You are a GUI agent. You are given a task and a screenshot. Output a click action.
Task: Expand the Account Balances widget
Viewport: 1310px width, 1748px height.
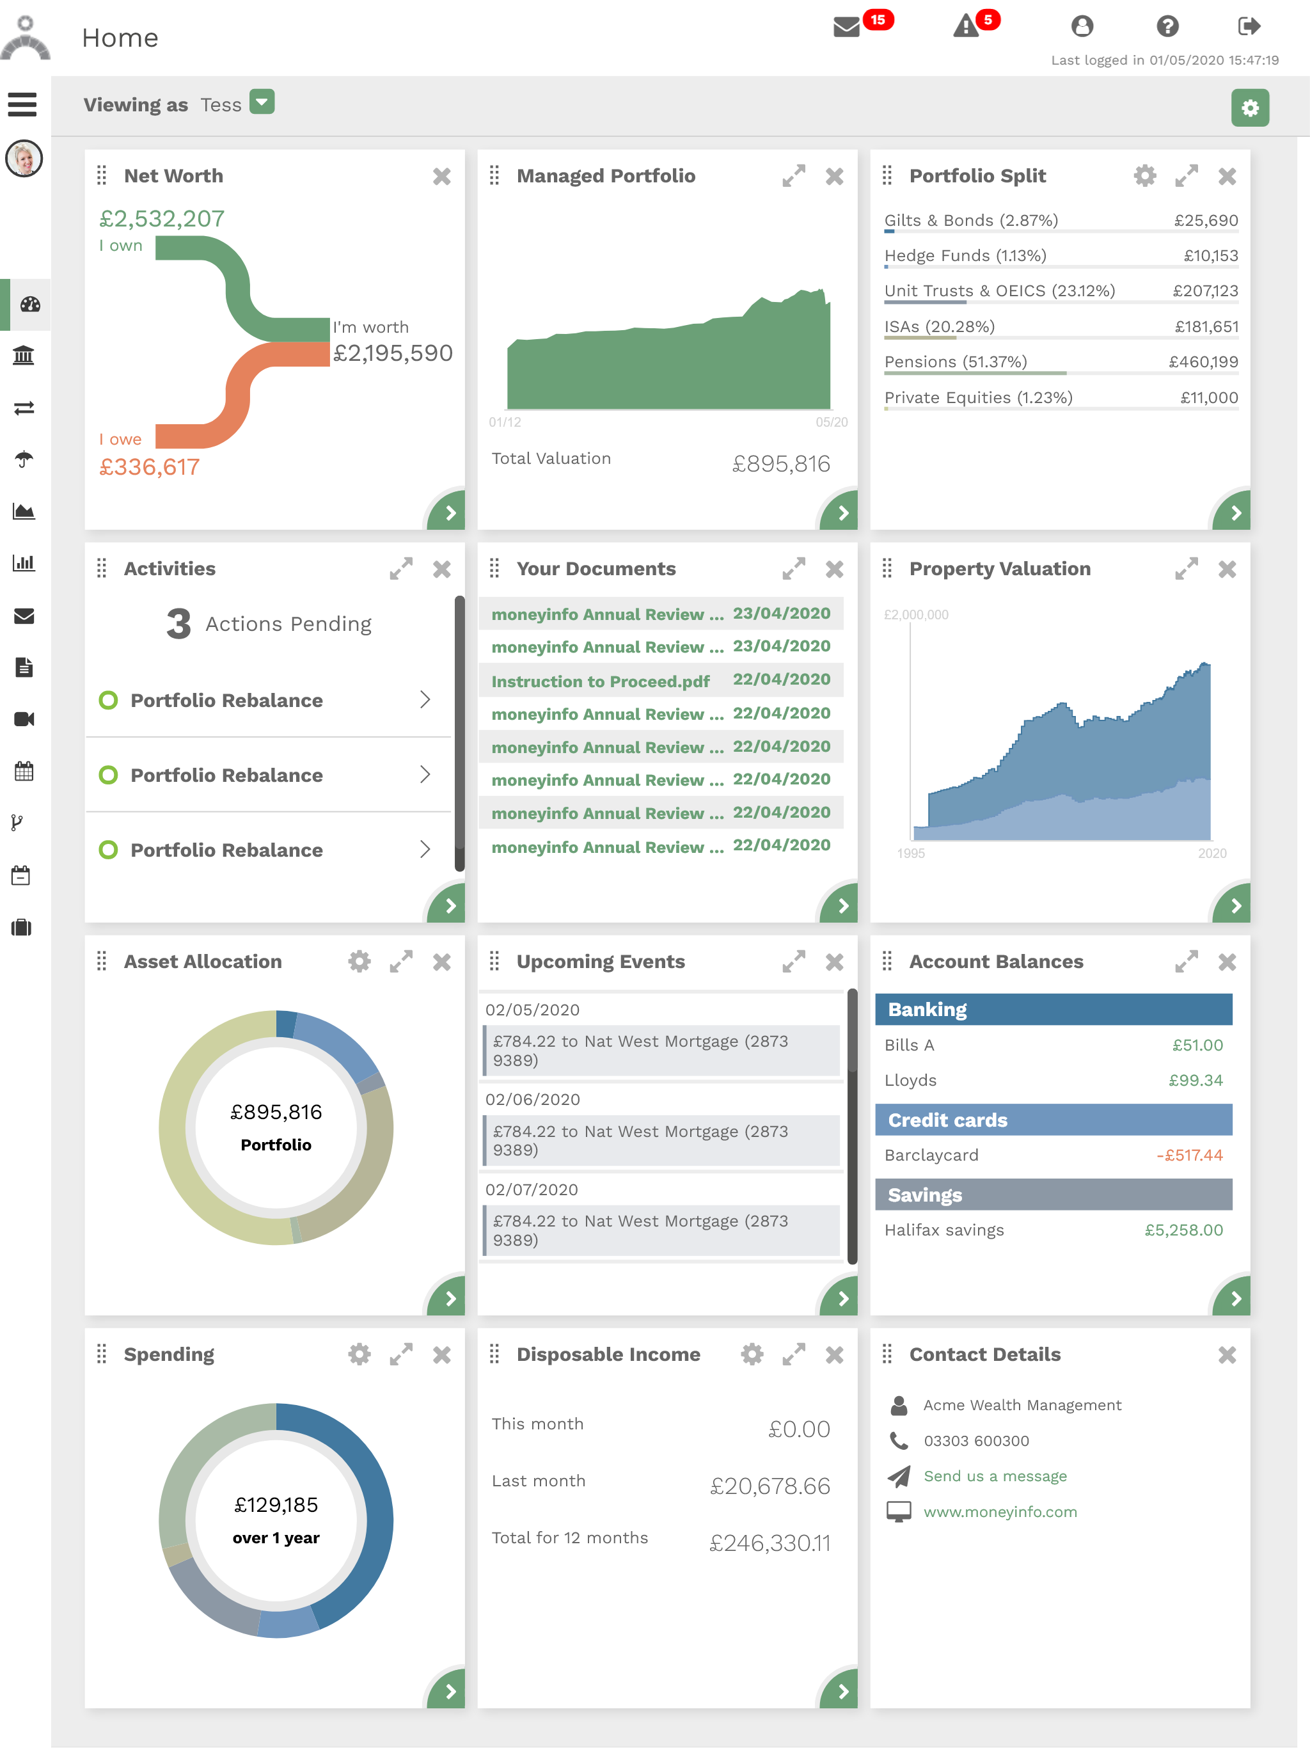pos(1186,961)
